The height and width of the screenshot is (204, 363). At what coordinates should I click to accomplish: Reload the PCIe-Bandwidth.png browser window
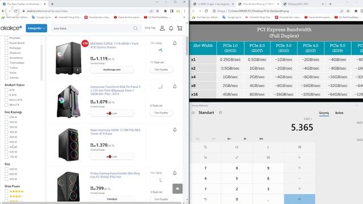pyautogui.click(x=206, y=11)
